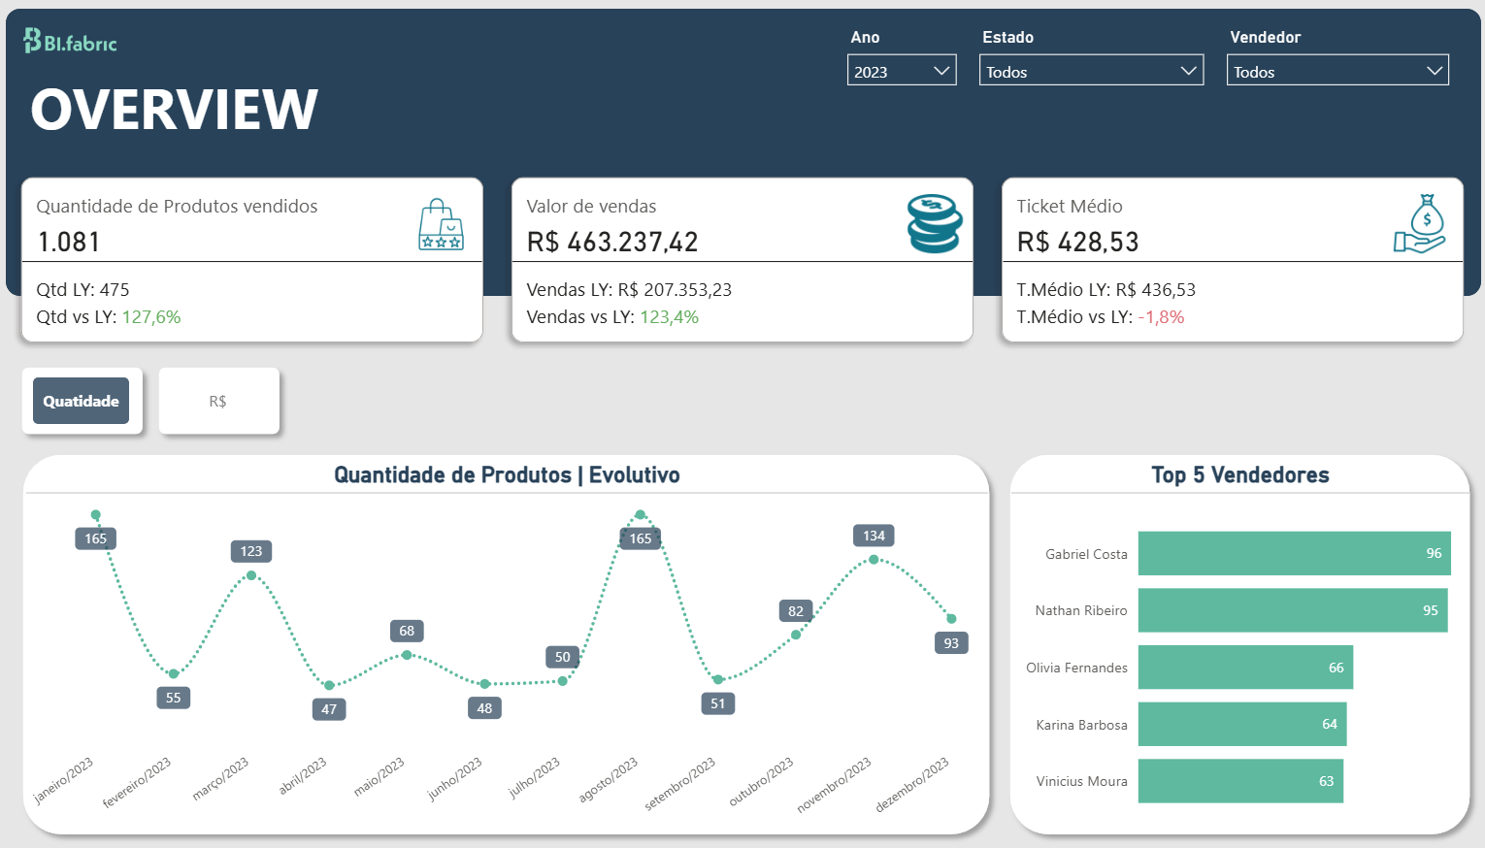Click the OVERVIEW page title
This screenshot has height=848, width=1485.
pos(175,109)
